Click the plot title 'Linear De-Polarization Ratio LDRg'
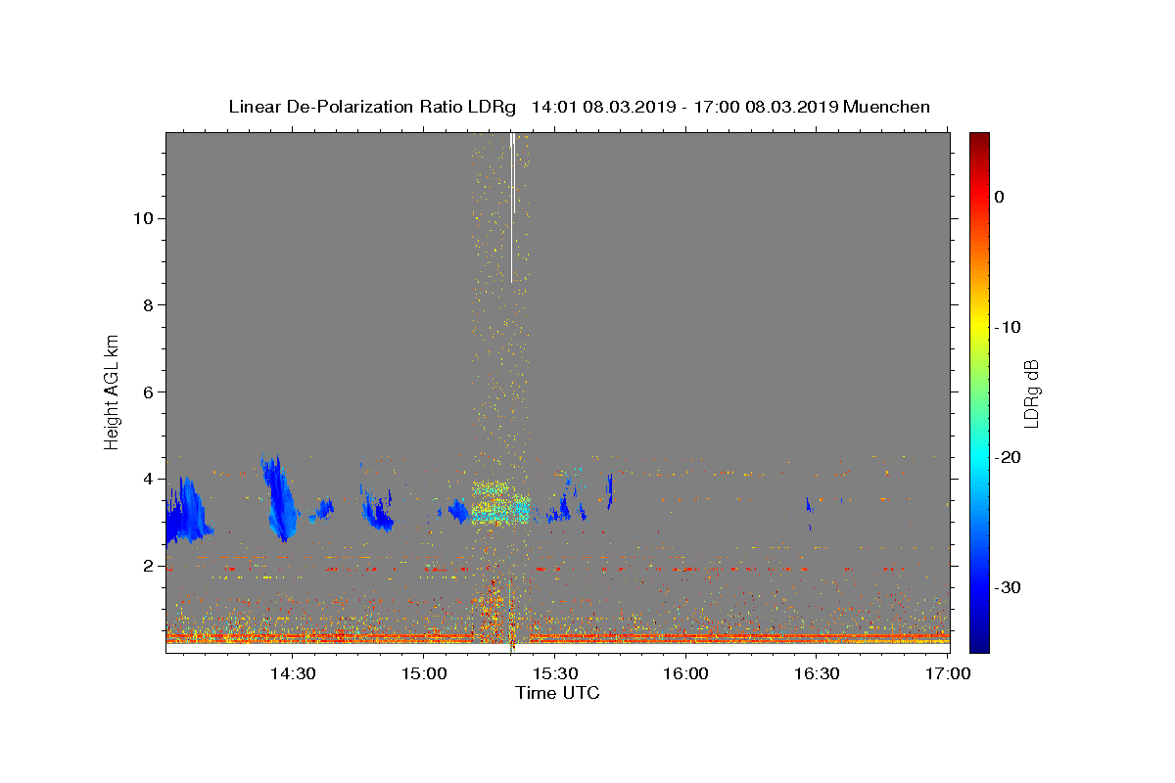The image size is (1175, 783). (x=372, y=107)
